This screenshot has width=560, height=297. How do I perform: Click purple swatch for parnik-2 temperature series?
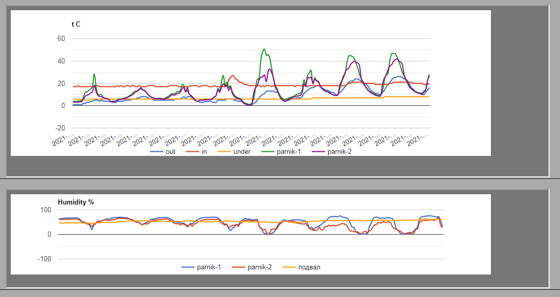(x=319, y=152)
